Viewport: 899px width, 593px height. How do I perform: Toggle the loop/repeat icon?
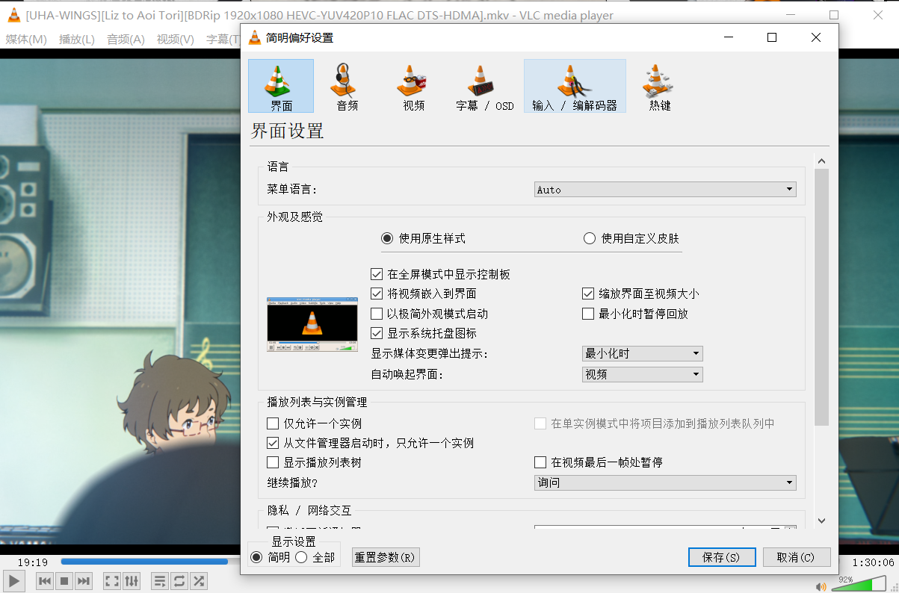coord(179,580)
